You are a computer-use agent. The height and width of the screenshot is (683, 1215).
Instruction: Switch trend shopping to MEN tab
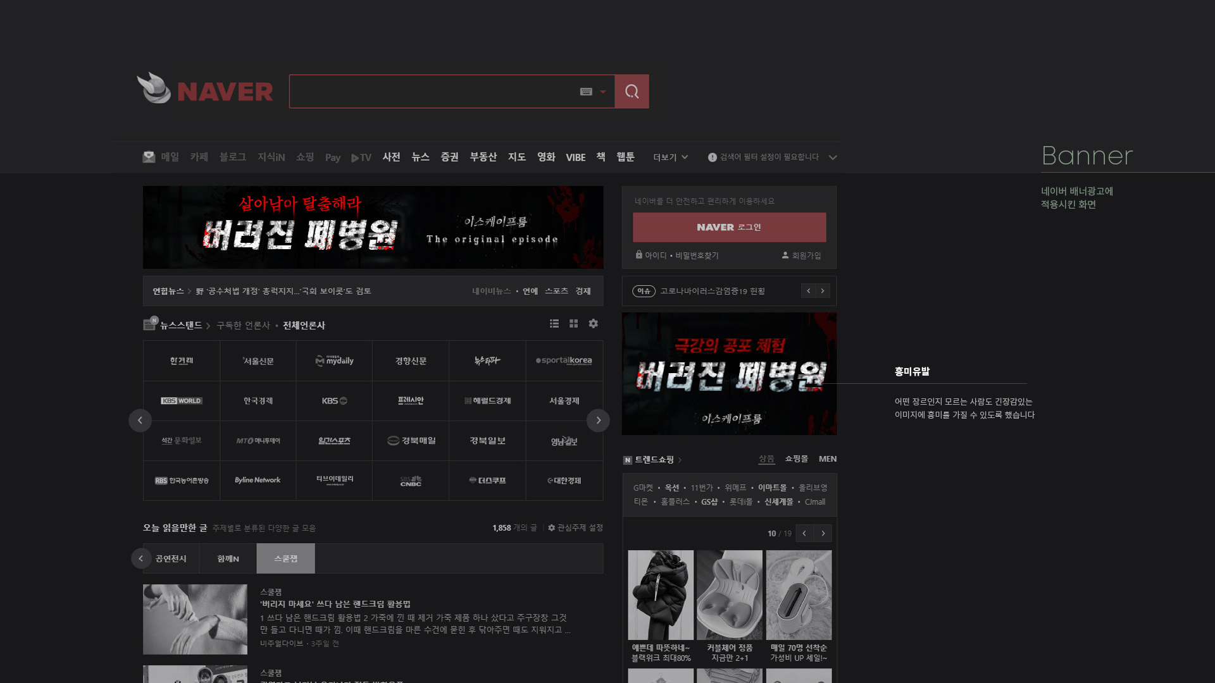[828, 459]
